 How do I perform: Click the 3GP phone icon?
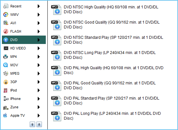(x=6, y=82)
